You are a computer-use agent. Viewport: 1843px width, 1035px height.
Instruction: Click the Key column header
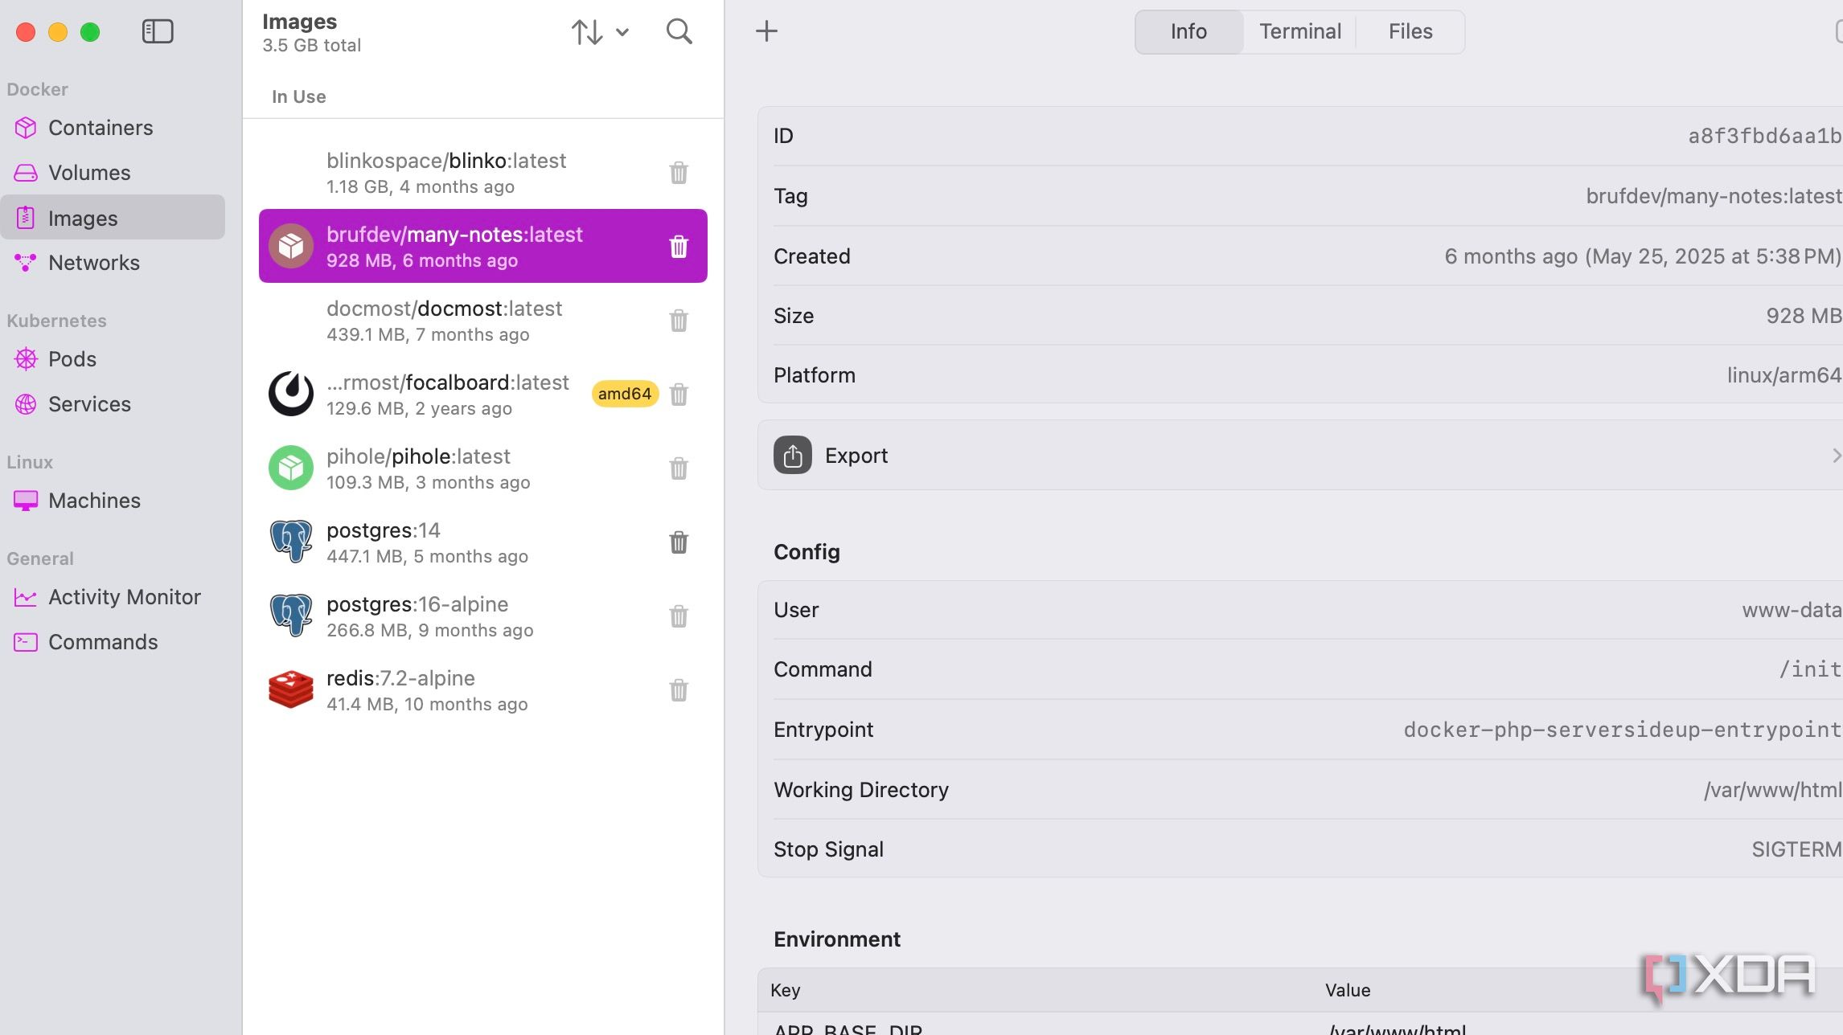coord(786,990)
